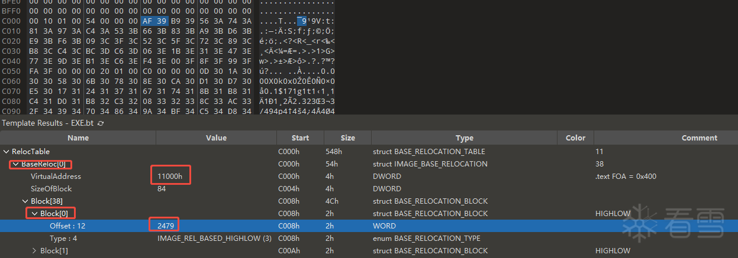This screenshot has width=738, height=258.
Task: Click the Template Results - EXE.bt panel title
Action: (x=48, y=123)
